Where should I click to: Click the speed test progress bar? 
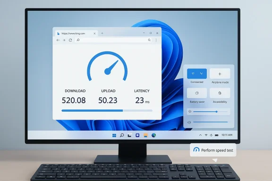107,110
